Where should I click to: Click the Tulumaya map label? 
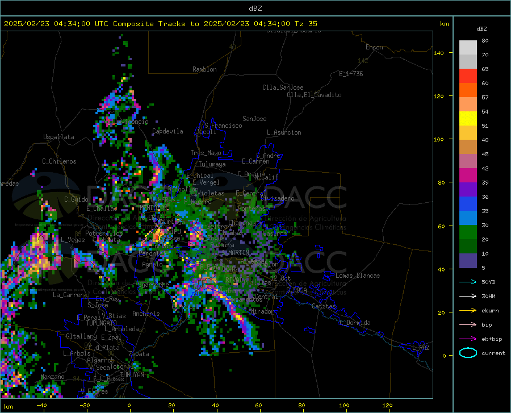(212, 164)
